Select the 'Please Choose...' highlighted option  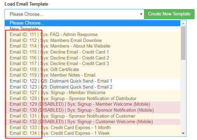pos(92,23)
